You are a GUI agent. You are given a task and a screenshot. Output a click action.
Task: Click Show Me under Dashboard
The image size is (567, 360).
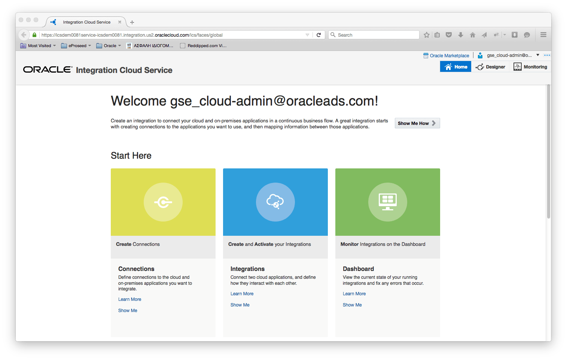[x=352, y=305]
